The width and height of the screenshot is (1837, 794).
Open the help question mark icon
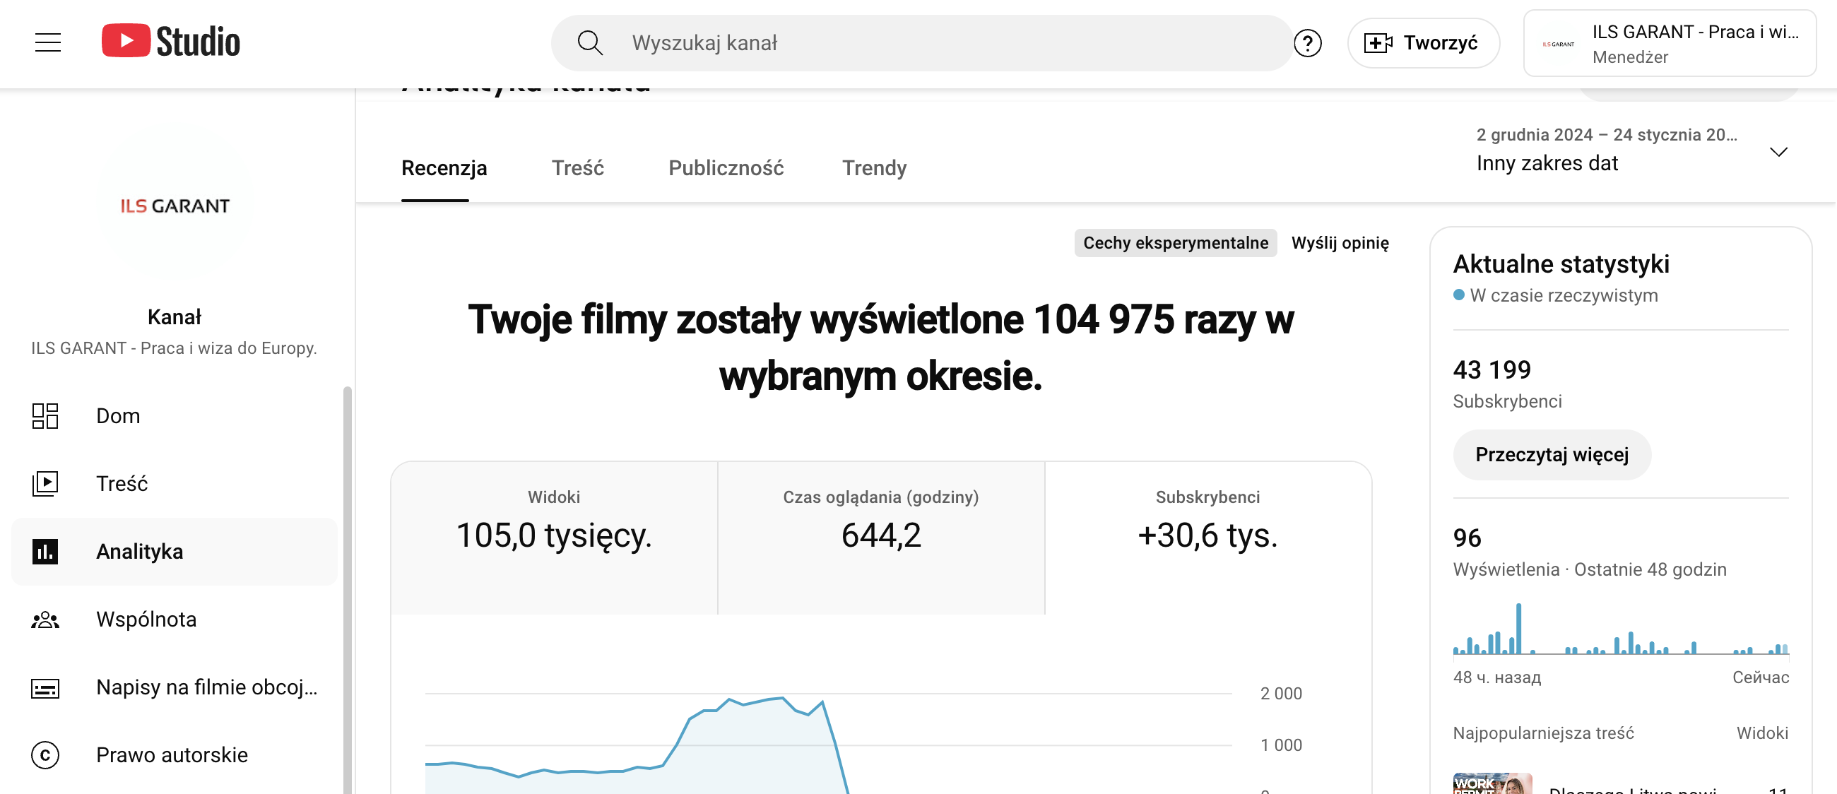[x=1307, y=44]
